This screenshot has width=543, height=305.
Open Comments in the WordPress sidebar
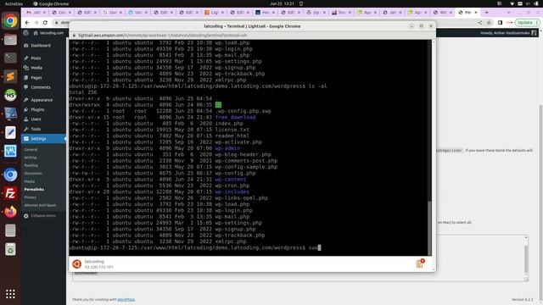(x=41, y=87)
